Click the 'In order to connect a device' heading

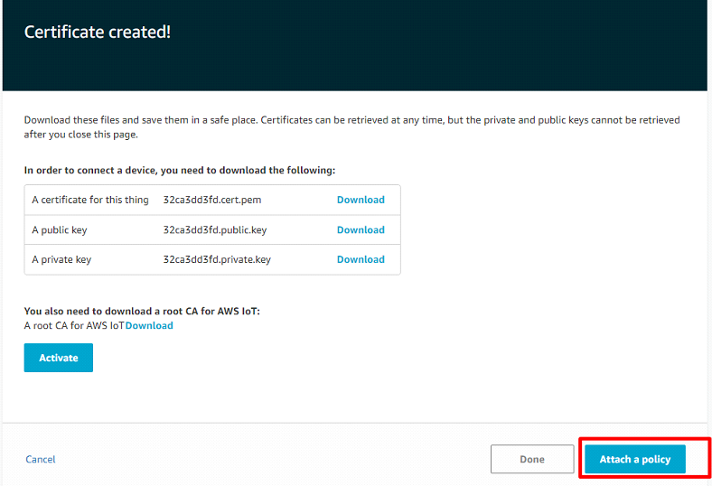click(180, 170)
